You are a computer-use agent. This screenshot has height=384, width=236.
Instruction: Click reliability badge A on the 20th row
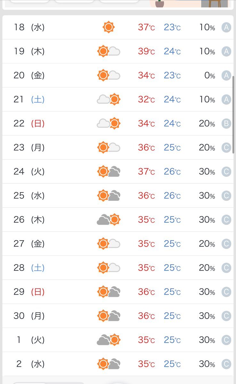226,76
